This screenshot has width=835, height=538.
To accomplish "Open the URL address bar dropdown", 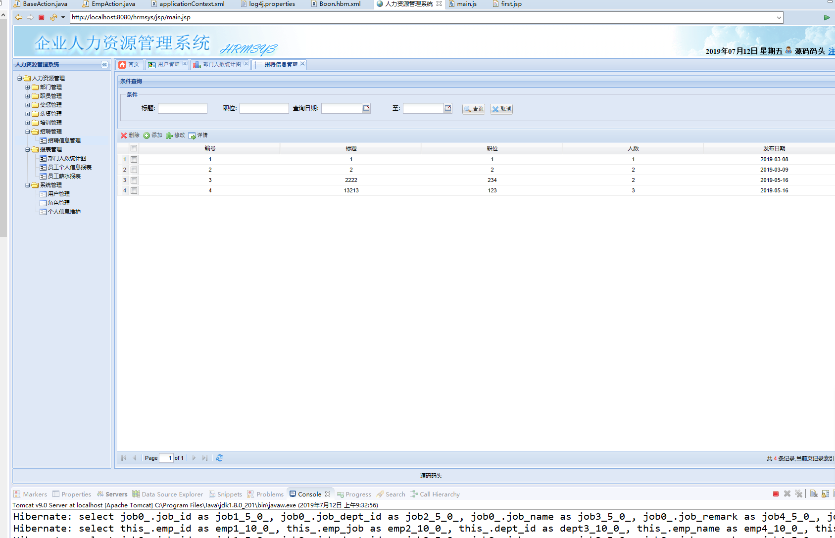I will point(779,17).
